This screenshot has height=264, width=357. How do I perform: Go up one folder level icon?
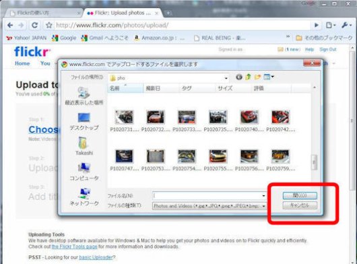(x=248, y=77)
